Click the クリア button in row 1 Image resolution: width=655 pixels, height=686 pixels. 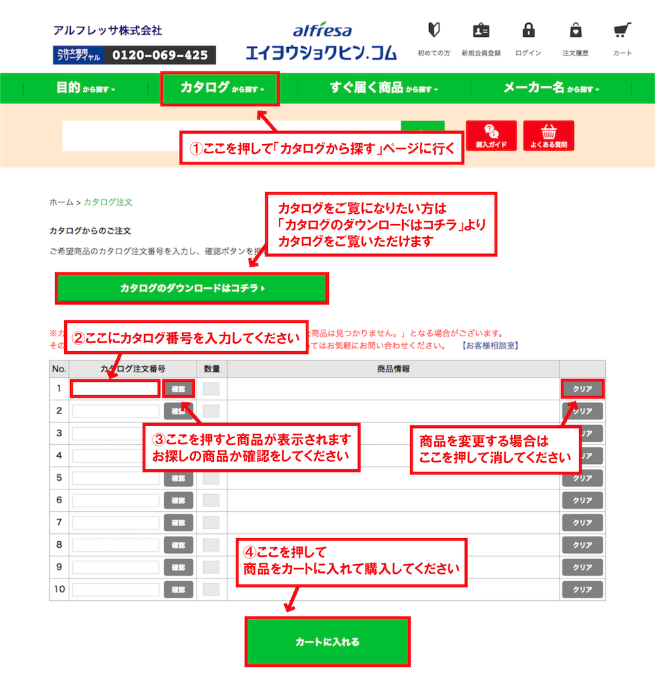582,389
